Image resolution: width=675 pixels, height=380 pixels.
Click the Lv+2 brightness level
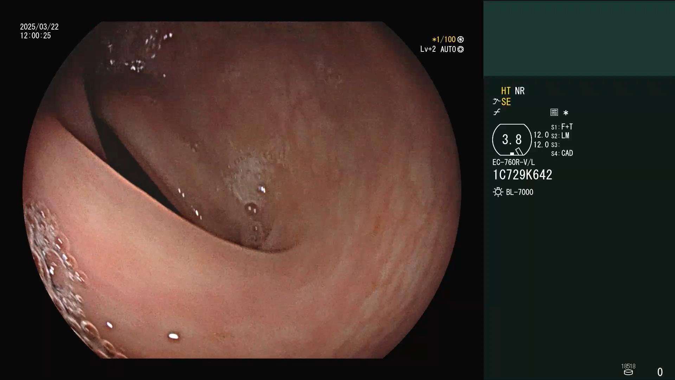tap(428, 49)
